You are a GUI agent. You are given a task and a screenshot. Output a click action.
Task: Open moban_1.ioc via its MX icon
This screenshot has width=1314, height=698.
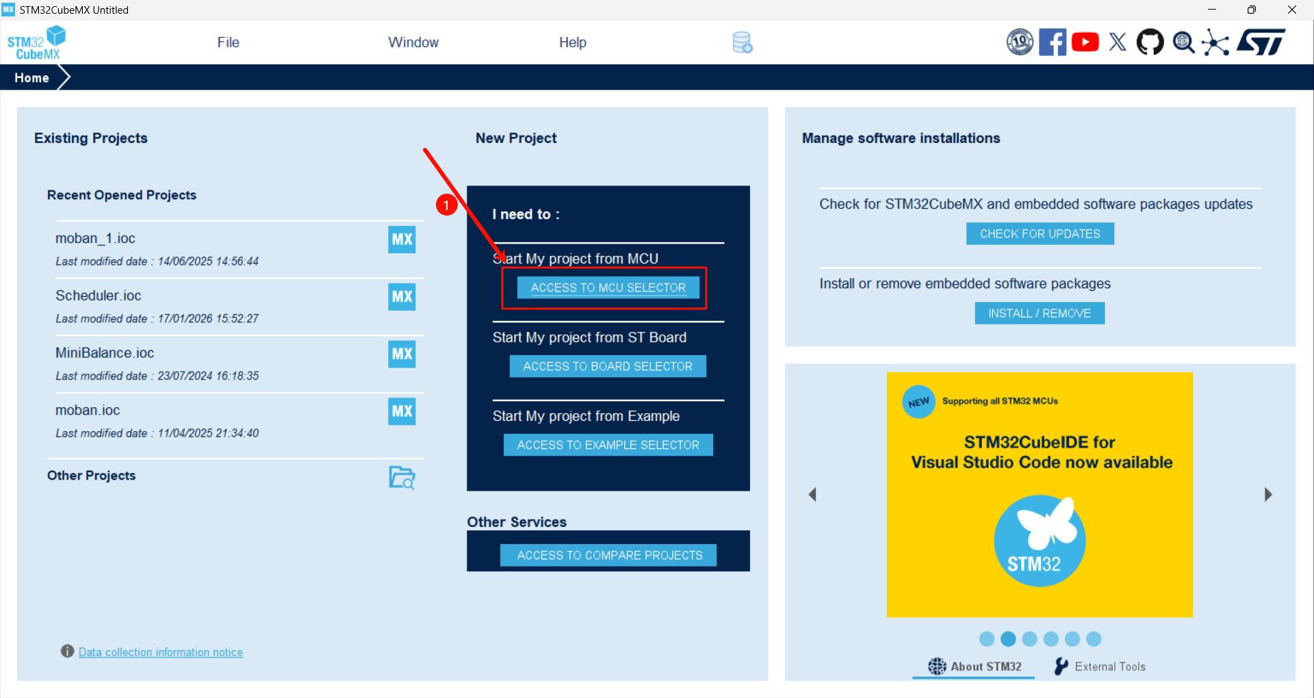pyautogui.click(x=402, y=240)
